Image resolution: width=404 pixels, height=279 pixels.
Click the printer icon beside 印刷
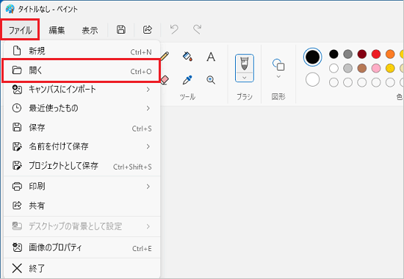pyautogui.click(x=17, y=186)
